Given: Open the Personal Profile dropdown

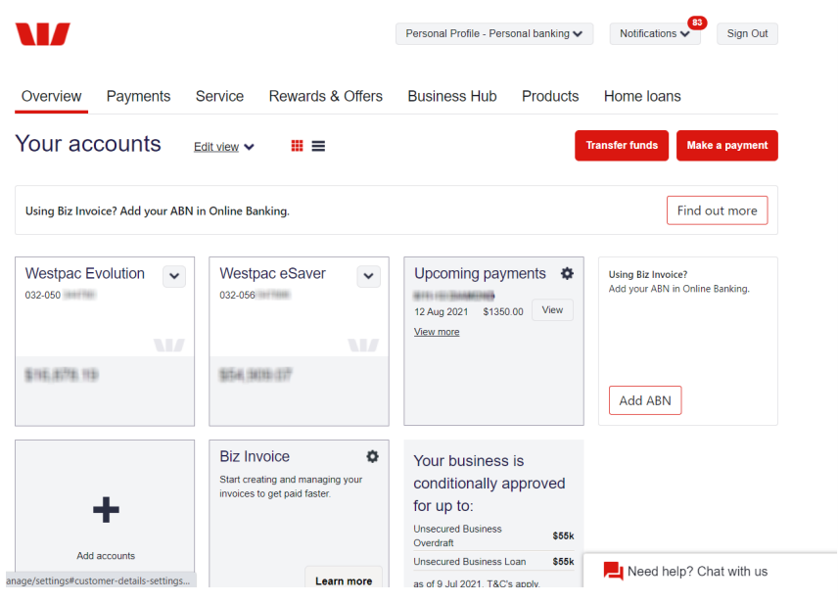Looking at the screenshot, I should click(x=493, y=33).
